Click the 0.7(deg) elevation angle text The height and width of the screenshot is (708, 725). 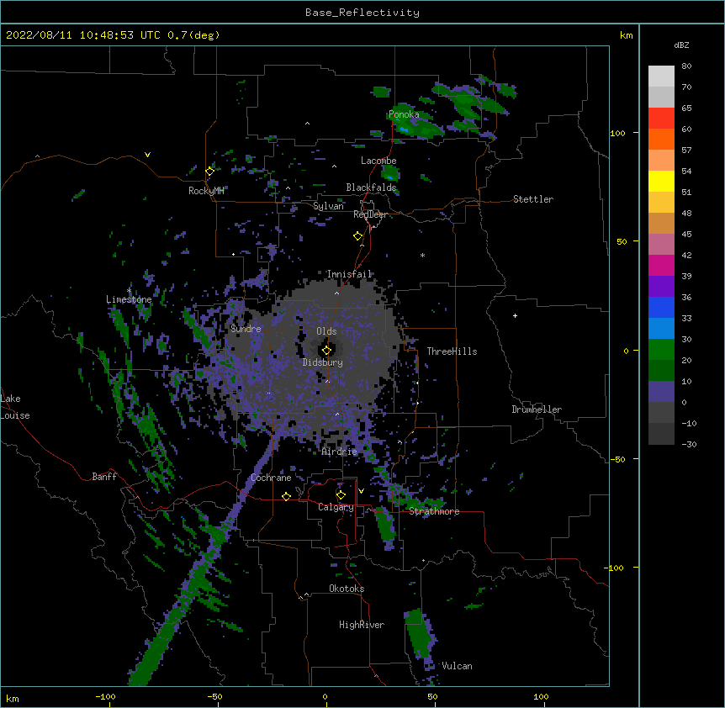click(193, 35)
